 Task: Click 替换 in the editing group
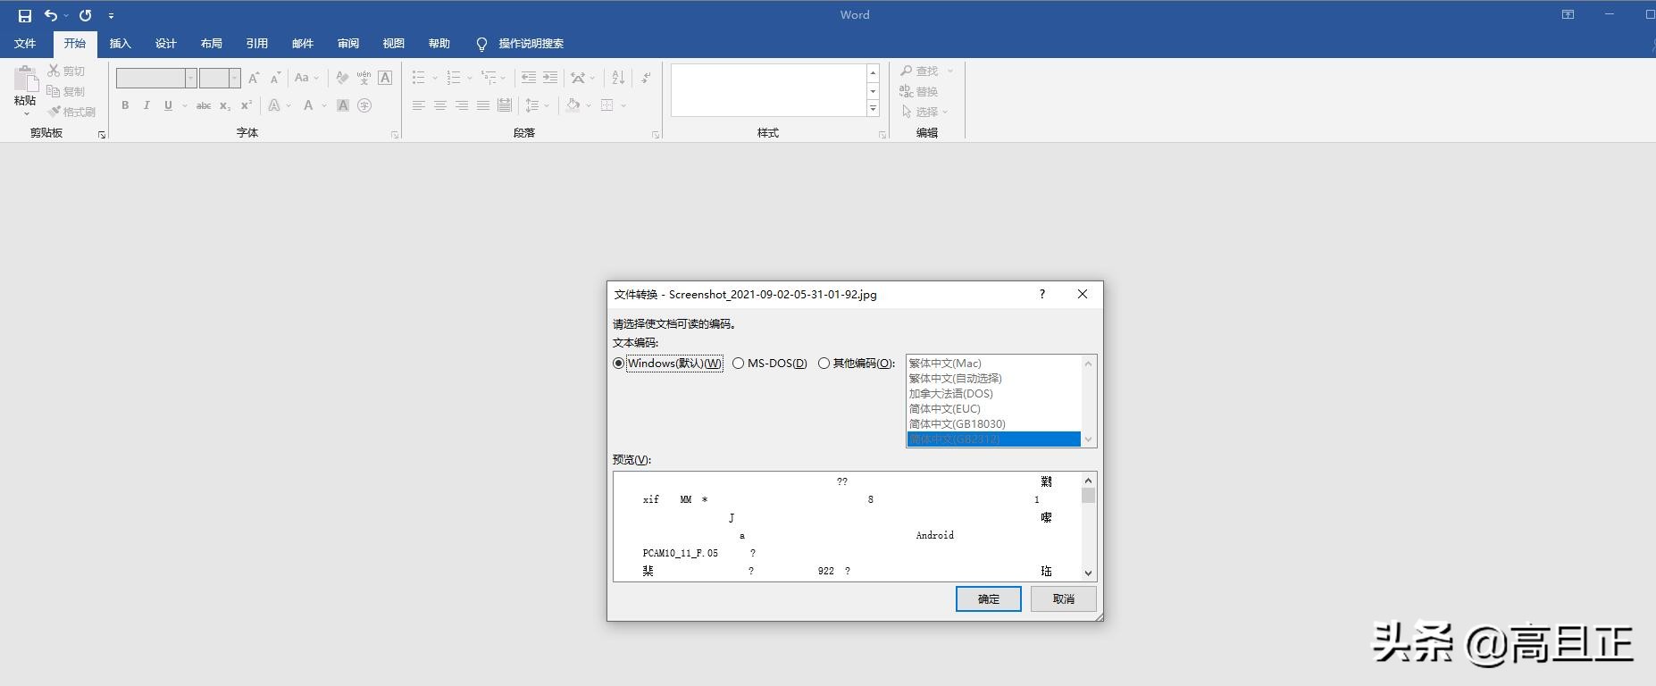pyautogui.click(x=919, y=91)
